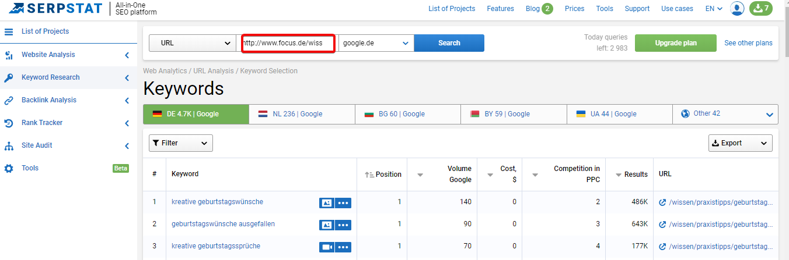
Task: Click image icon for geburtstagswünsche ausgefallen
Action: pyautogui.click(x=326, y=225)
